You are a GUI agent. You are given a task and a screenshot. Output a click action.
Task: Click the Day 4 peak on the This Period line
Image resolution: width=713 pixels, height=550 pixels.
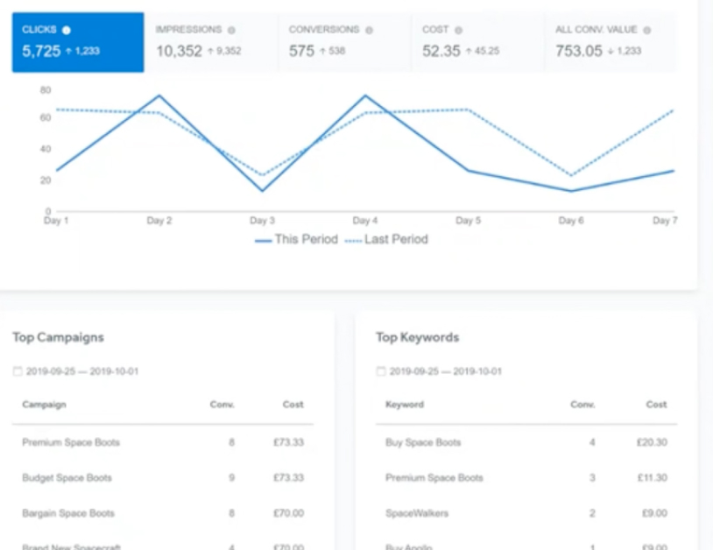pyautogui.click(x=364, y=95)
